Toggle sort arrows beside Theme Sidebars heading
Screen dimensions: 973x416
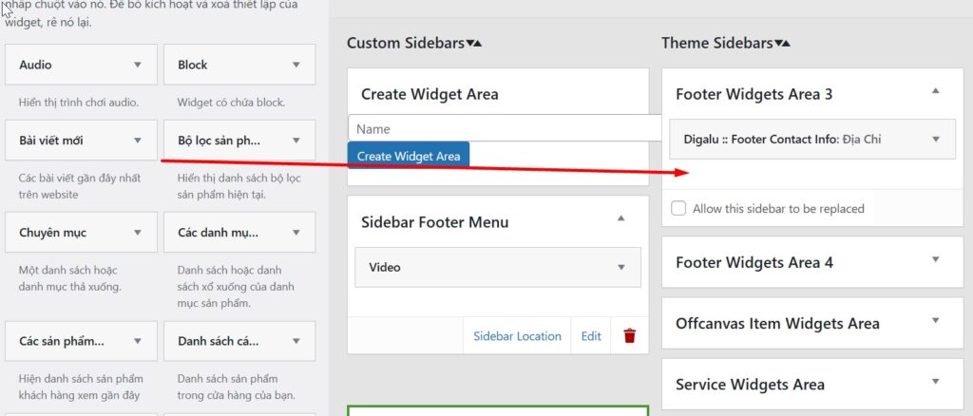pos(782,44)
